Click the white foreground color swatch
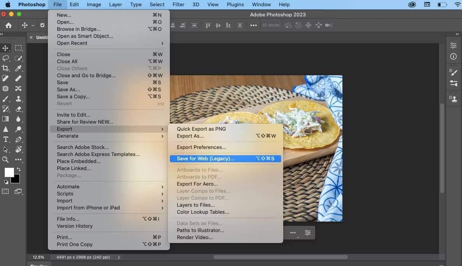 (9, 172)
